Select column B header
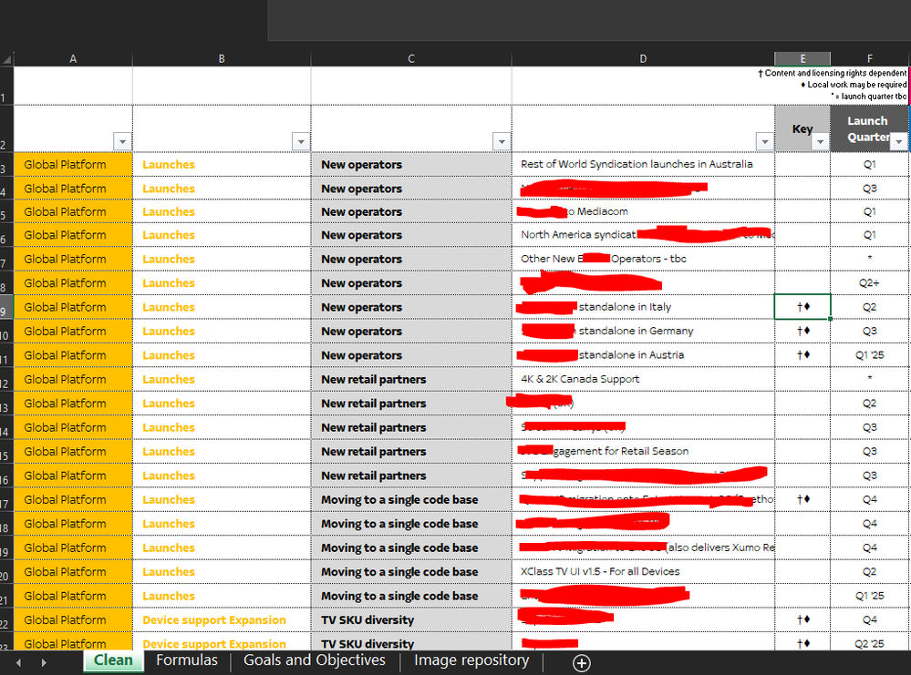The image size is (911, 675). (222, 58)
